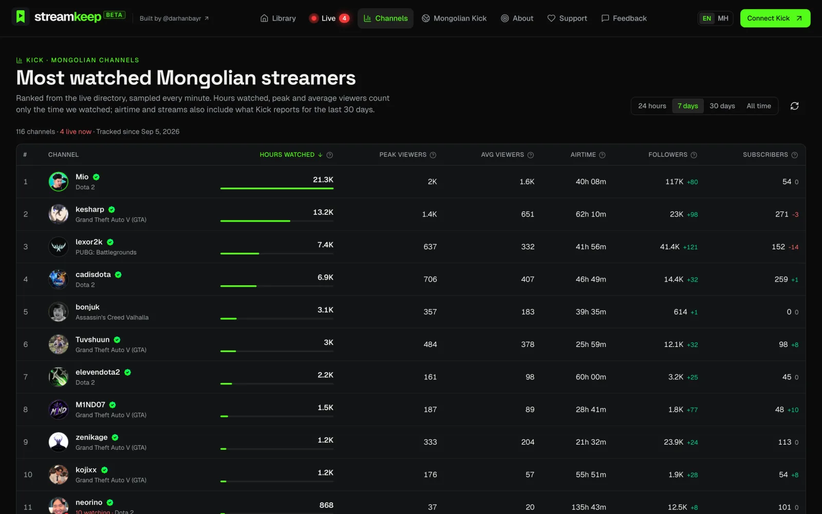Image resolution: width=822 pixels, height=514 pixels.
Task: Open kojixx channel avatar
Action: pyautogui.click(x=59, y=474)
